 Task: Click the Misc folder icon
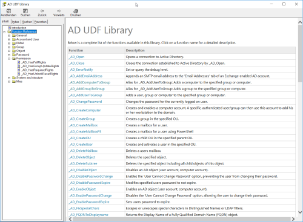(14, 81)
